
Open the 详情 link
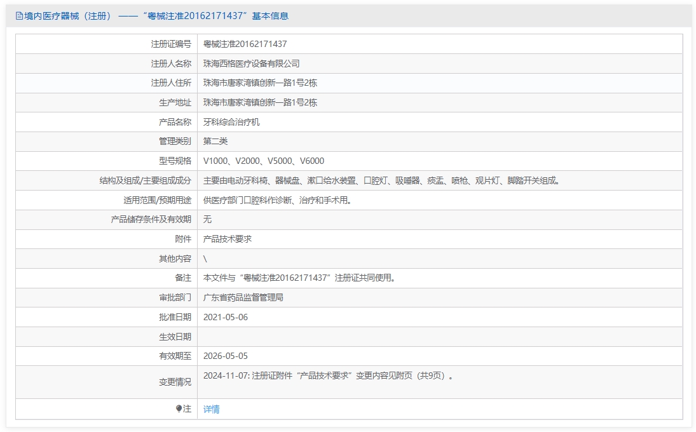211,409
